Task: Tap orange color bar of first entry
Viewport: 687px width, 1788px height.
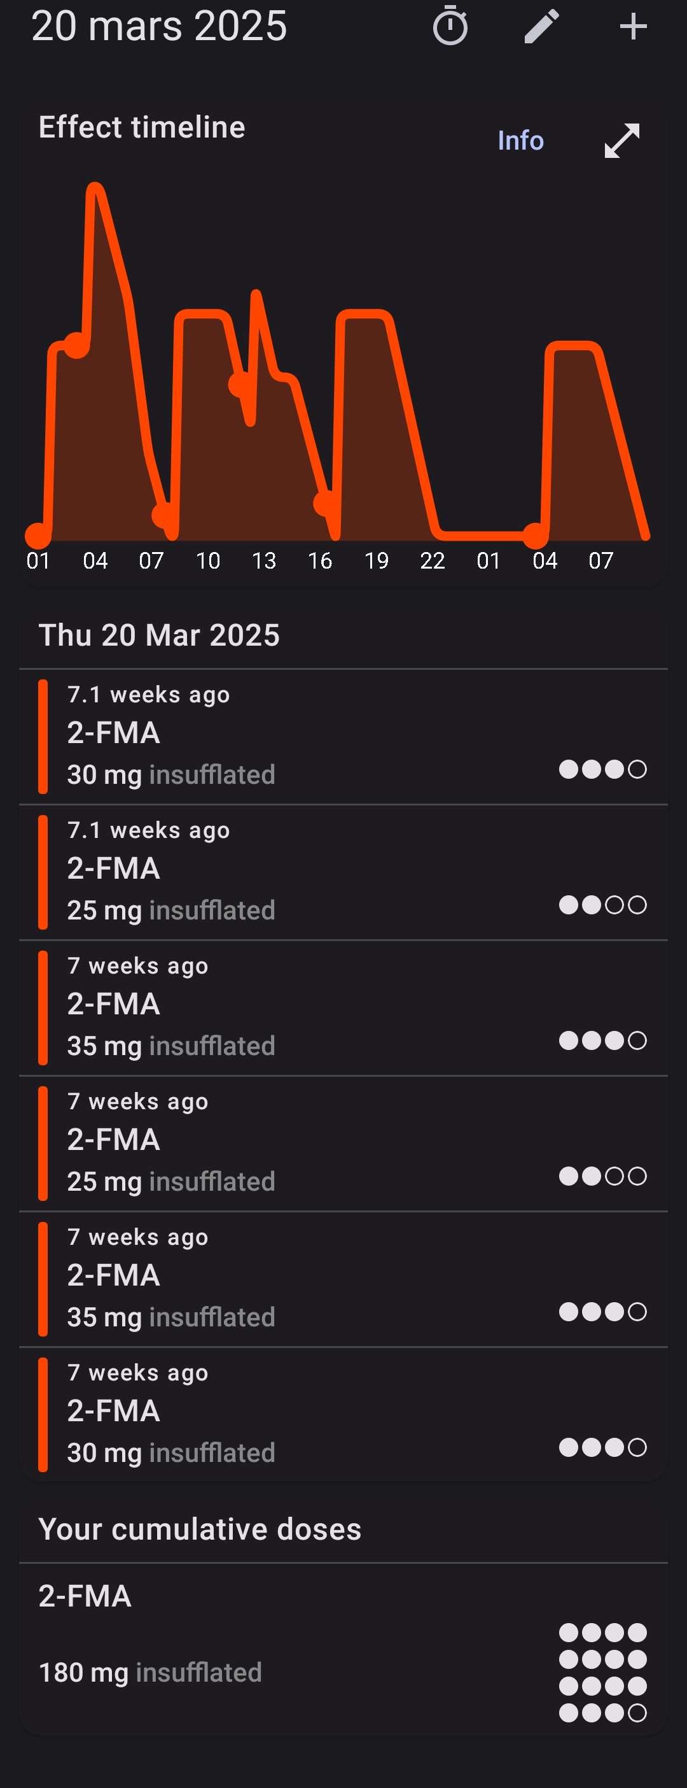Action: point(43,737)
